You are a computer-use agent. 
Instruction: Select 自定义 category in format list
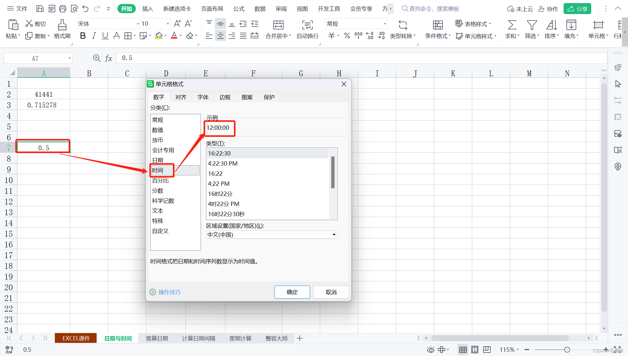click(160, 231)
